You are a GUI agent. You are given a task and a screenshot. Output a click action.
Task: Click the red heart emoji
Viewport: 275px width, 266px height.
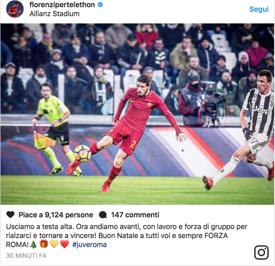tap(65, 244)
